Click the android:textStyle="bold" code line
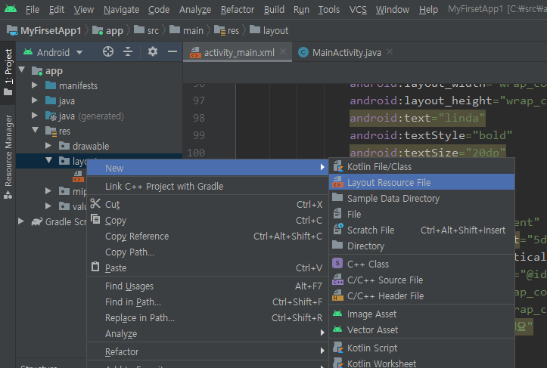The height and width of the screenshot is (368, 547). (430, 135)
